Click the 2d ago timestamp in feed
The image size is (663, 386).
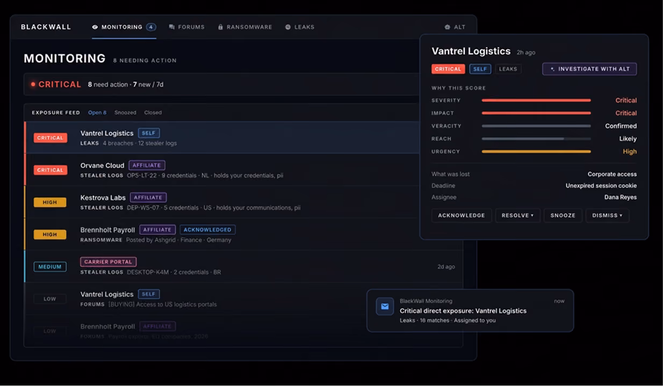[446, 267]
